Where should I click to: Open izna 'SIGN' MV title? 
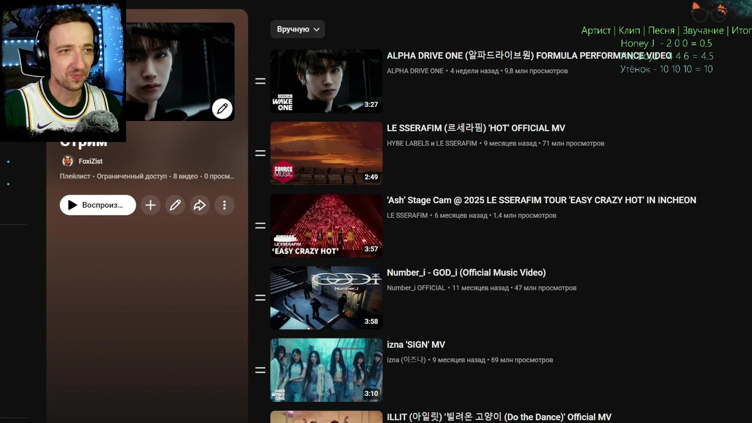click(416, 345)
